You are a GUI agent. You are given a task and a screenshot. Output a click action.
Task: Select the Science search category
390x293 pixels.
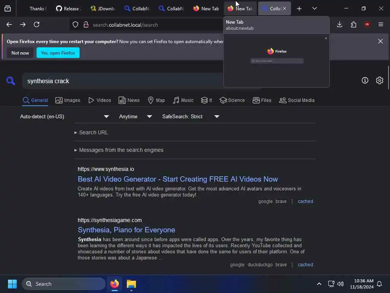[232, 100]
